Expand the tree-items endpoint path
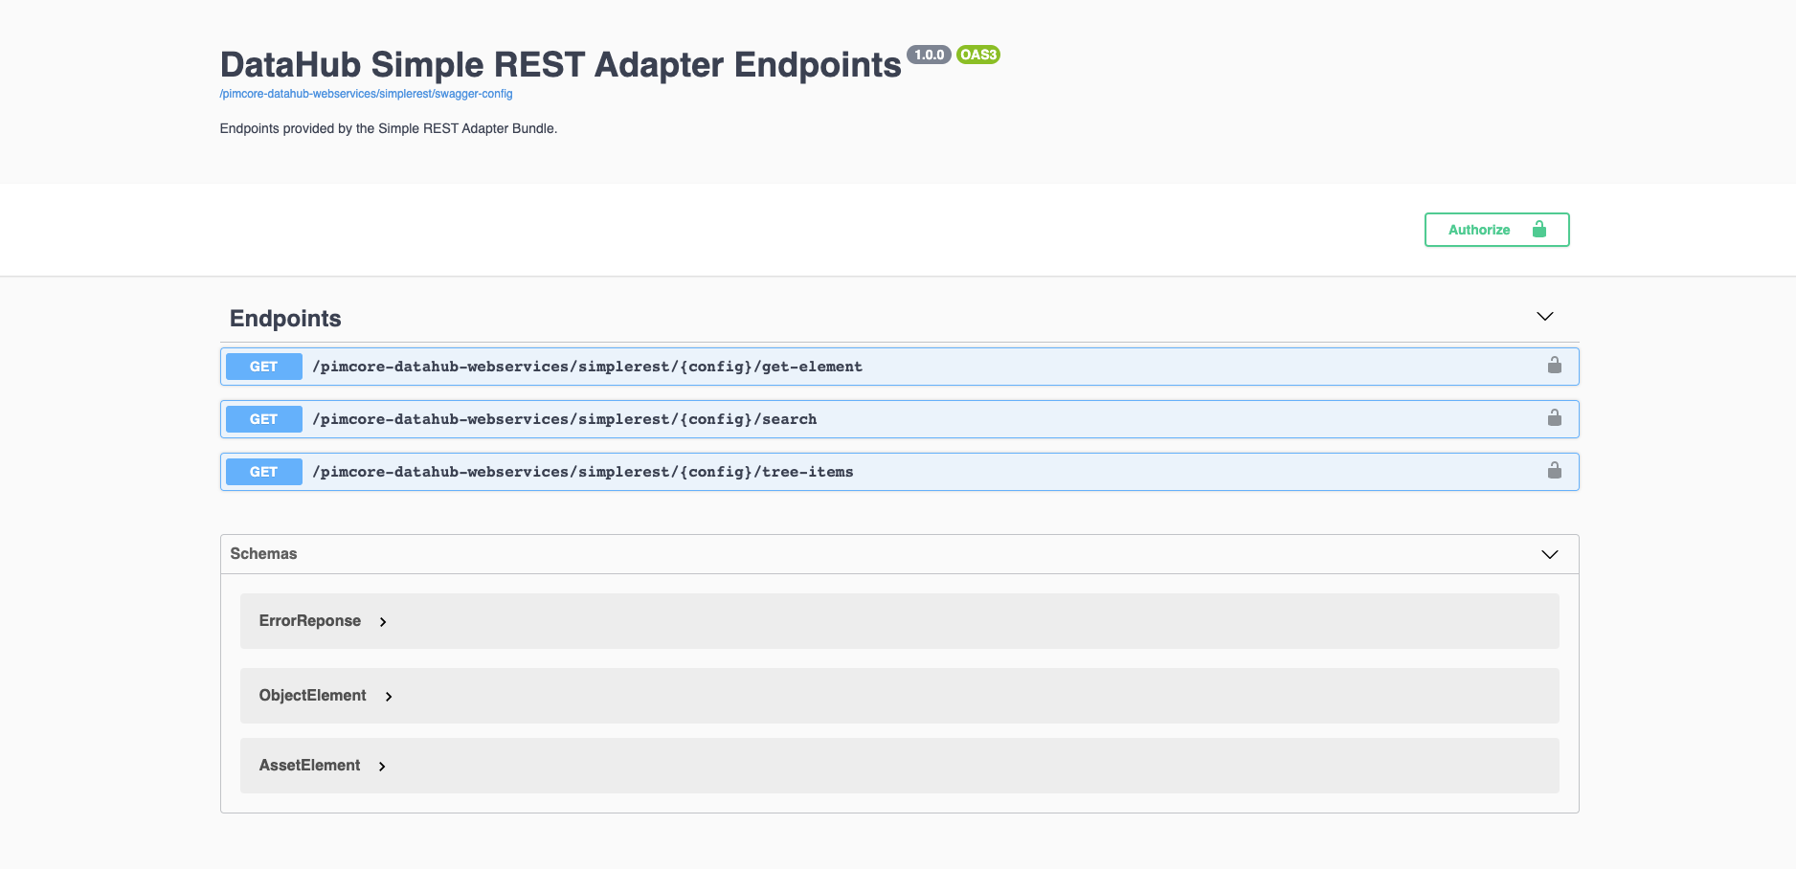1796x869 pixels. tap(582, 472)
